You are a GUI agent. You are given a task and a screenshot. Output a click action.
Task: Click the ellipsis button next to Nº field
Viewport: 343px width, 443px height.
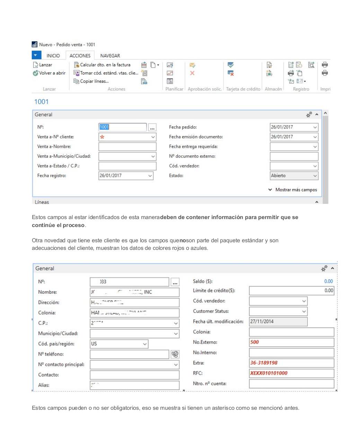coord(152,127)
